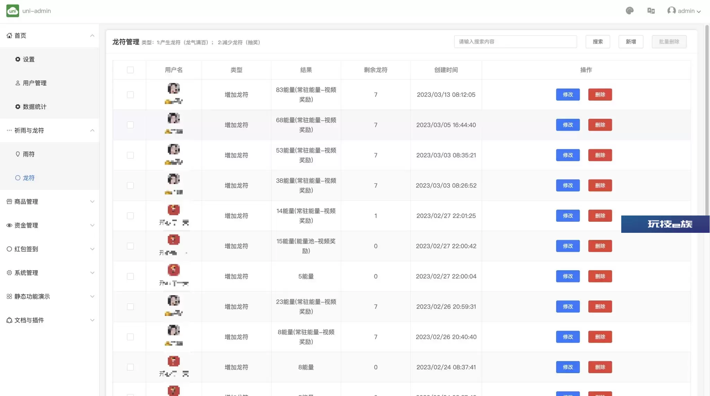This screenshot has height=396, width=710.
Task: Click the theme palette icon
Action: (630, 11)
